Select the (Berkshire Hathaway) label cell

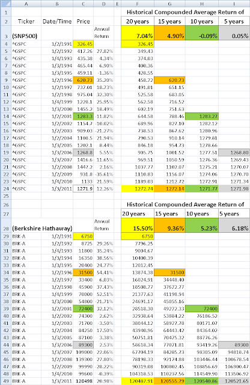42,226
